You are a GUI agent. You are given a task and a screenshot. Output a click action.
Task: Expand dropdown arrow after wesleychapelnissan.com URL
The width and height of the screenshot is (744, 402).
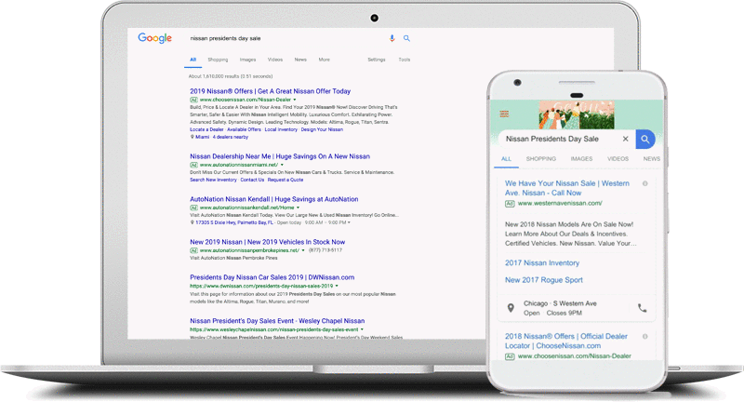tap(362, 329)
